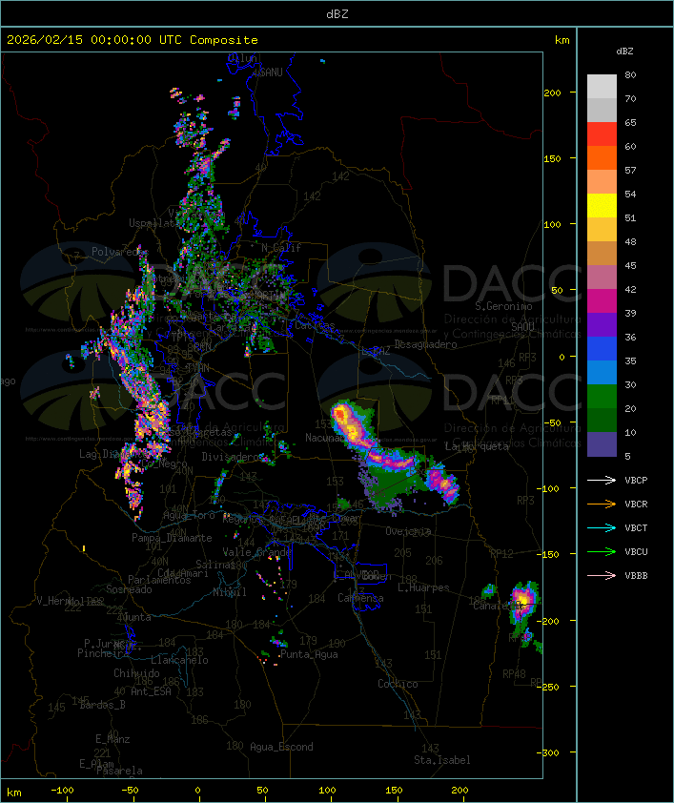Pick the slate purple 5–10 dBZ swatch
Screen dimensions: 674x803
click(602, 444)
